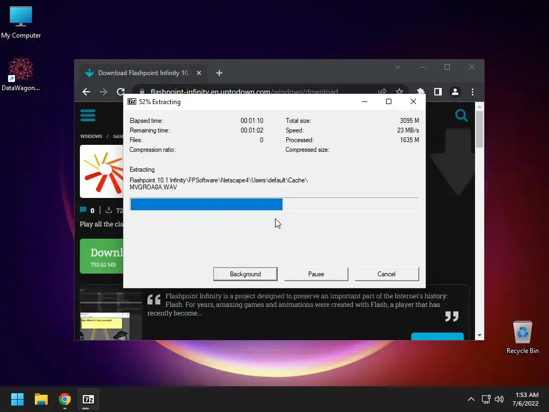Click the file name MVGROA8A.WAV
The image size is (549, 412).
click(x=153, y=187)
